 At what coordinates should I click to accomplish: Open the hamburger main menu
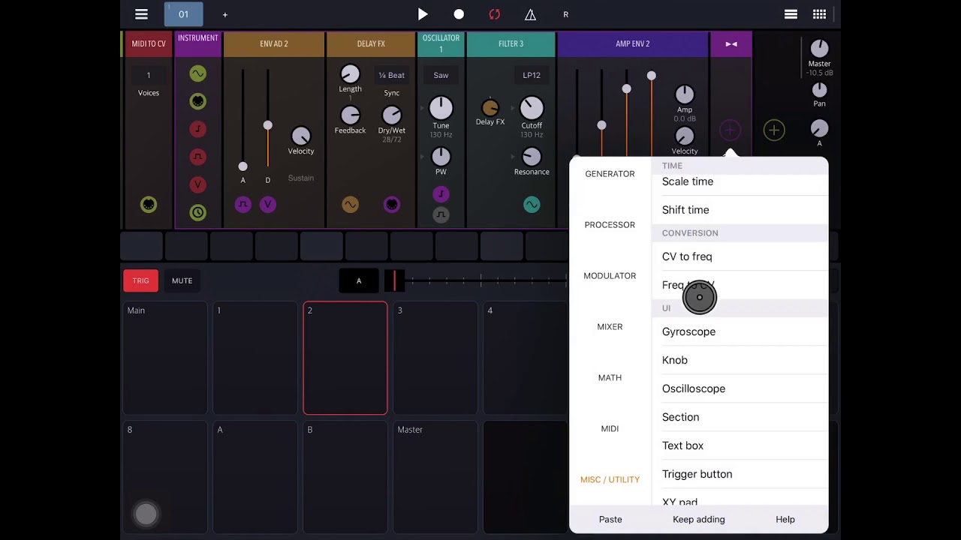[x=141, y=14]
